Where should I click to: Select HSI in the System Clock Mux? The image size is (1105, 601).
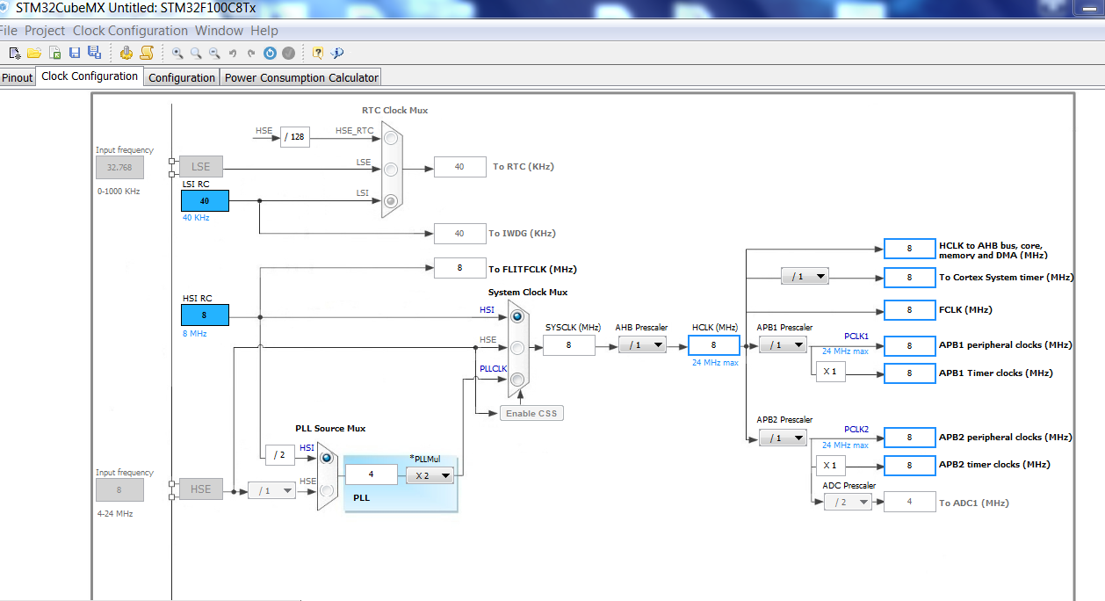point(517,316)
